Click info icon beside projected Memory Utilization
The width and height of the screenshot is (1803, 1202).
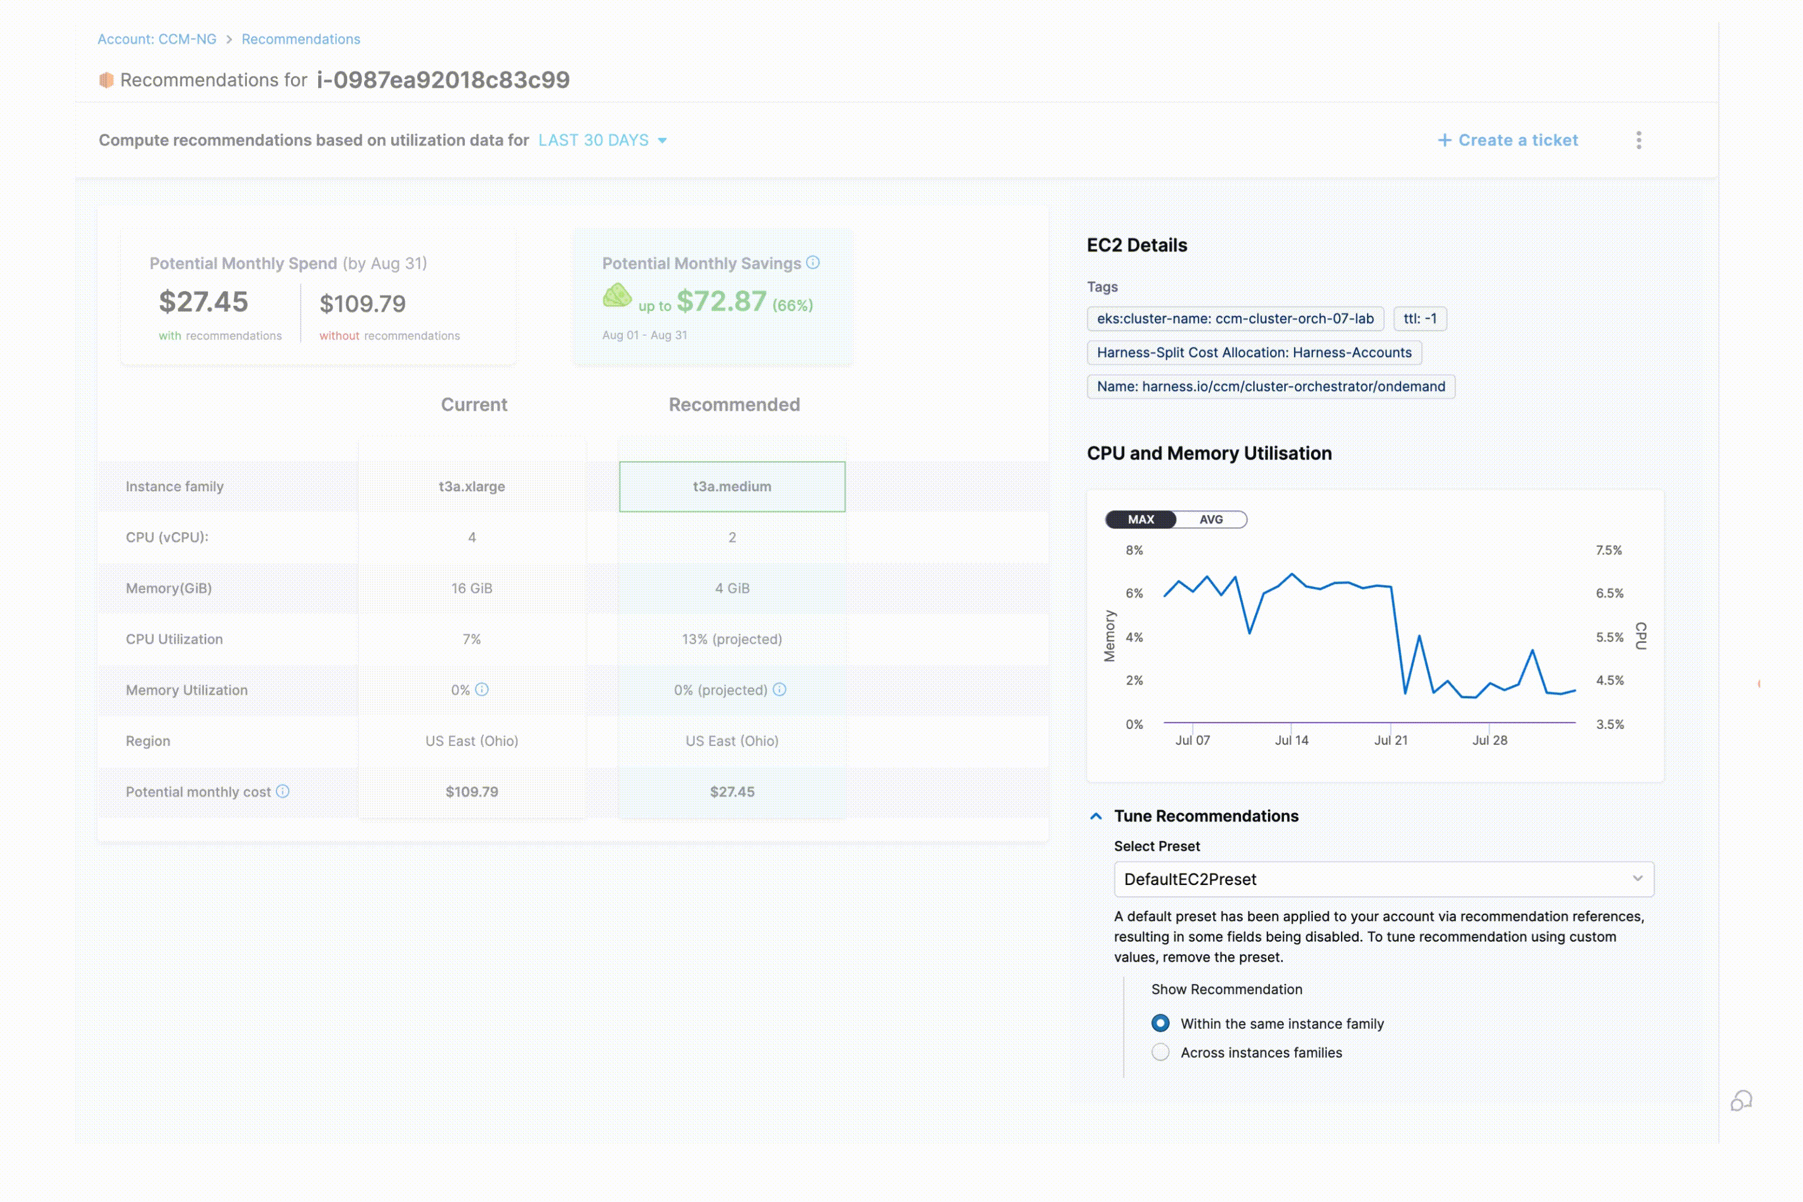tap(780, 689)
